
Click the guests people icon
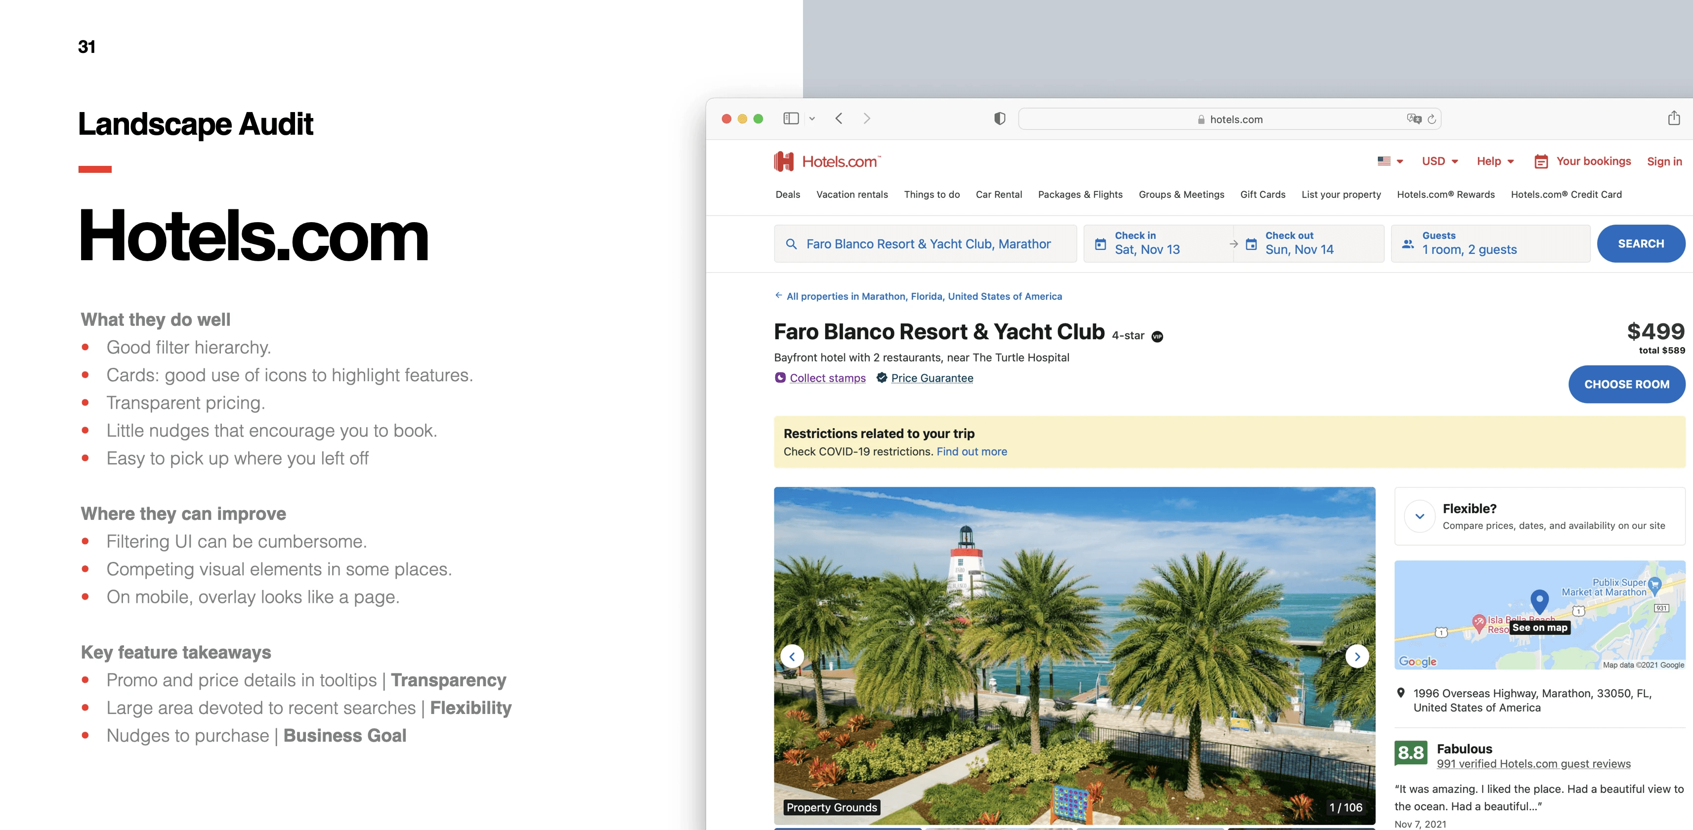(x=1408, y=243)
